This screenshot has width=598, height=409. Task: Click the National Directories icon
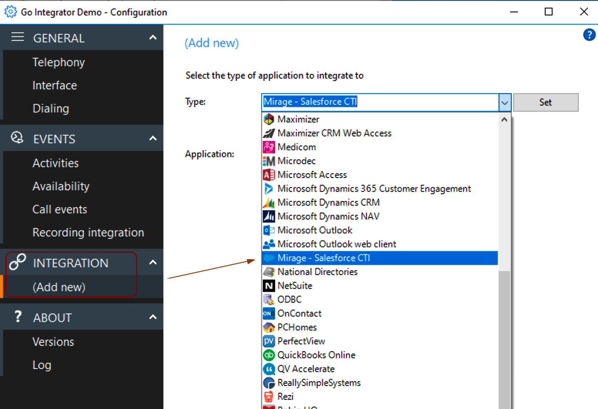[x=269, y=272]
